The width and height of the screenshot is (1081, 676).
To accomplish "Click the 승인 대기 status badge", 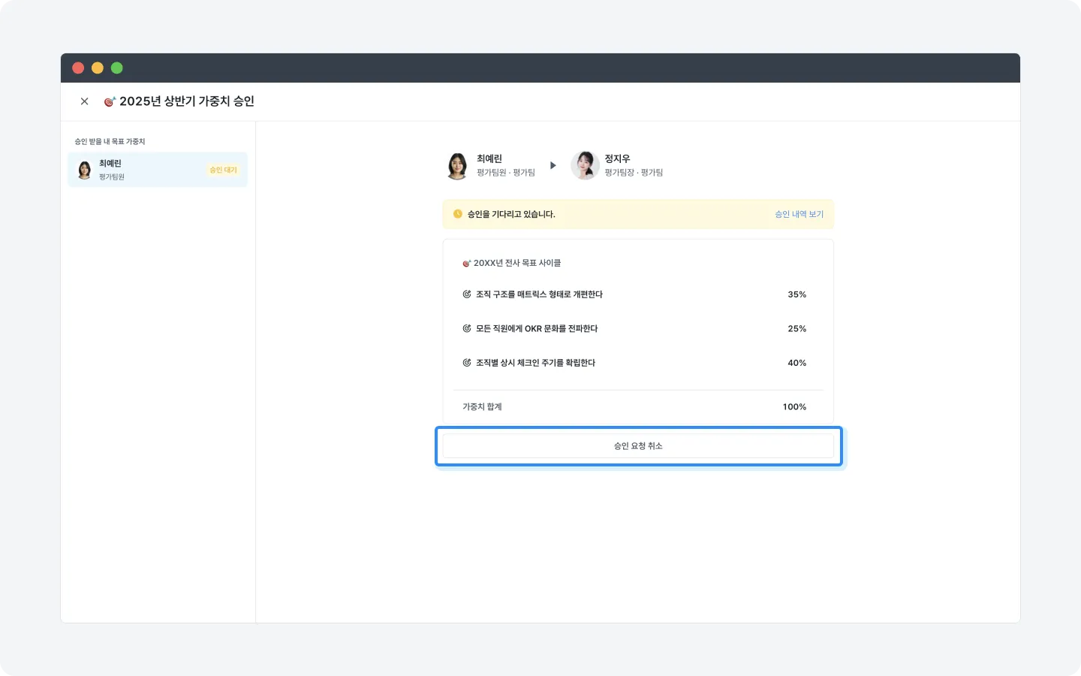I will point(223,170).
